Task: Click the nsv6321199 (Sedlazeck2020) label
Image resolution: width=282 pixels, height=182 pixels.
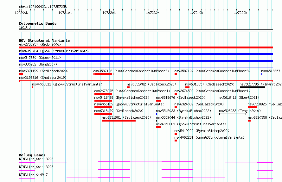Action: click(44, 71)
